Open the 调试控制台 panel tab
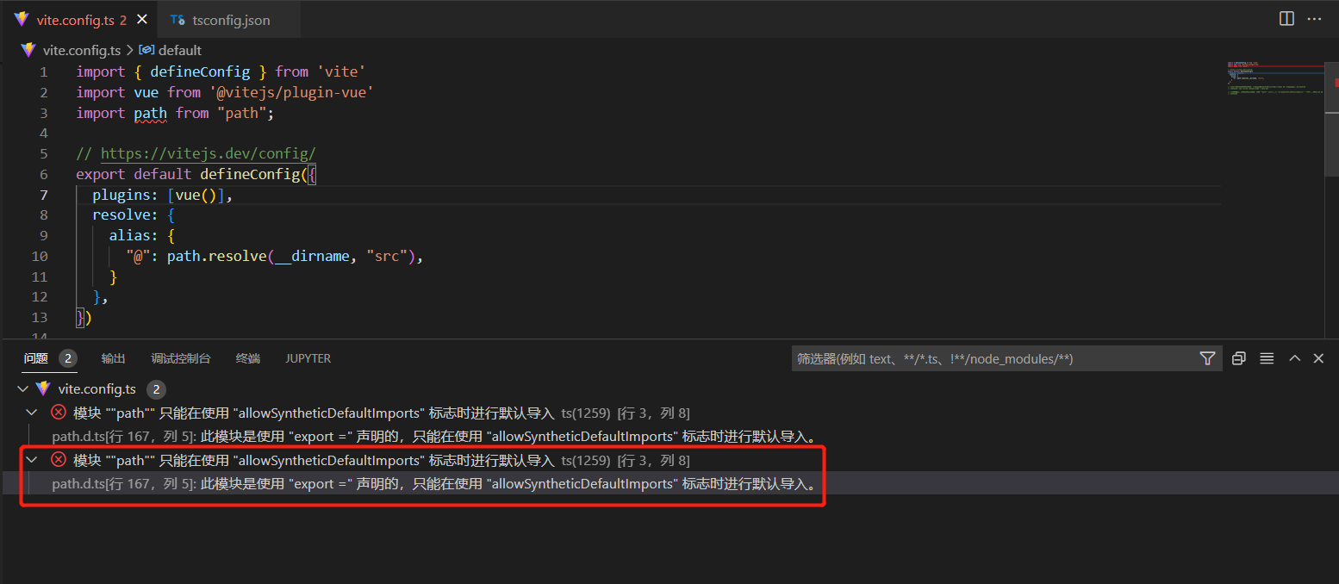 coord(181,358)
